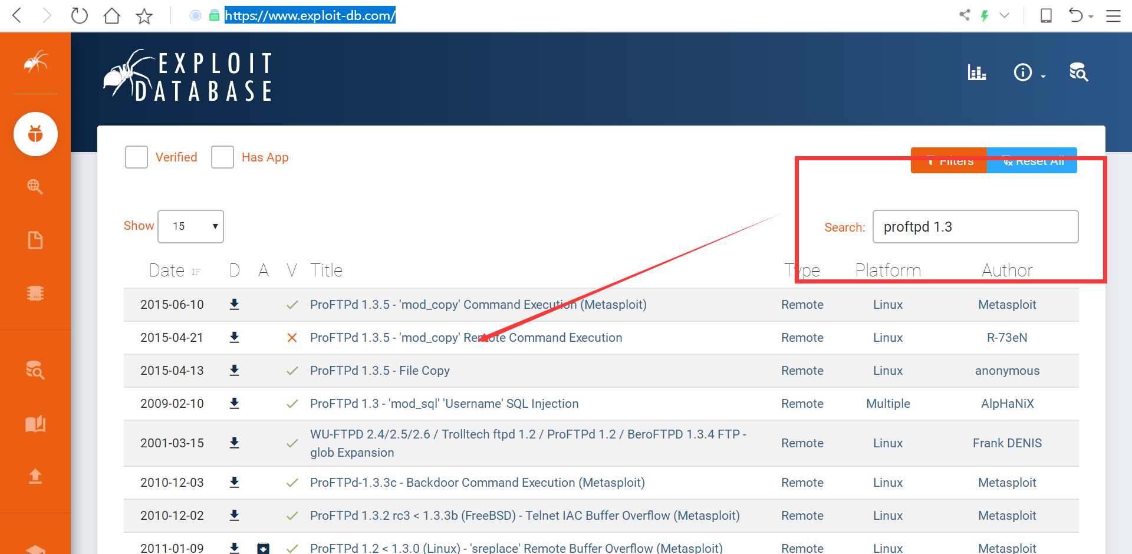Enable the Has App checkbox

222,157
